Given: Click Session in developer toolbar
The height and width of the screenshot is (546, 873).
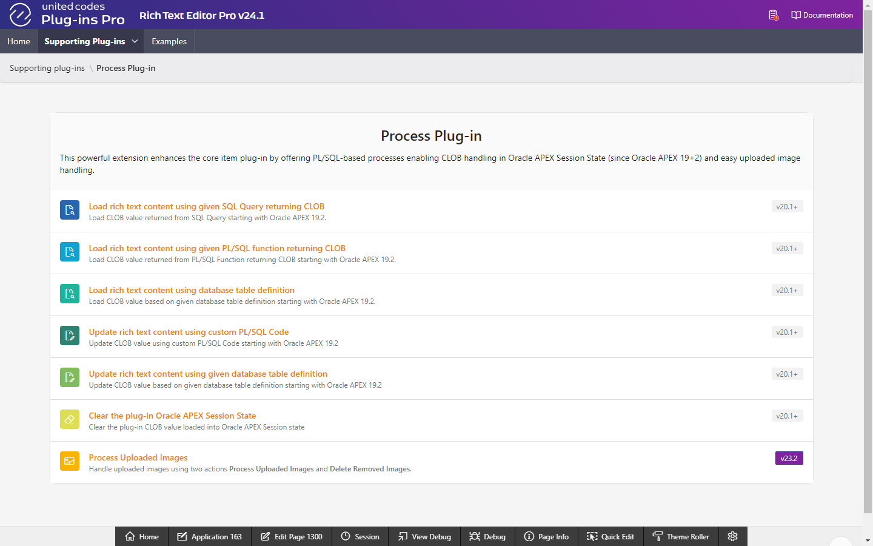Looking at the screenshot, I should [x=360, y=536].
